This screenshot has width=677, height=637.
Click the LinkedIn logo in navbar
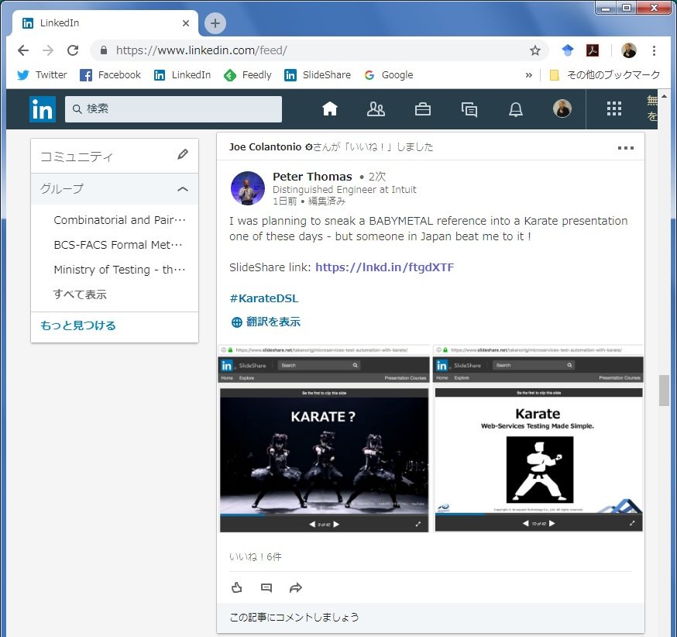point(43,108)
